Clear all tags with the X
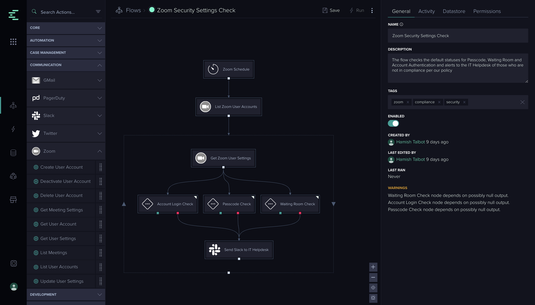Image resolution: width=535 pixels, height=305 pixels. [x=522, y=102]
